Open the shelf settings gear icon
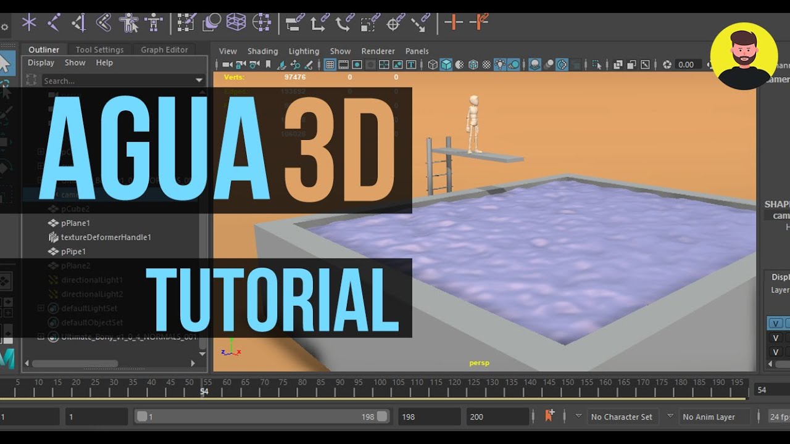 coord(4,27)
